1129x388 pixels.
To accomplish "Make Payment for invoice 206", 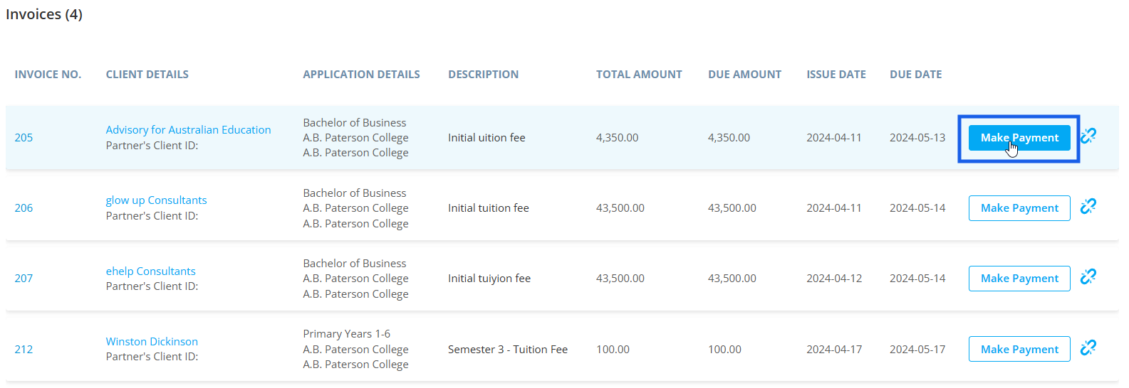I will (x=1019, y=208).
